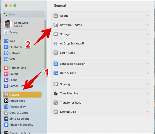This screenshot has width=155, height=134.
Task: Click the Abdul Moiz profile photo
Action: click(8, 24)
